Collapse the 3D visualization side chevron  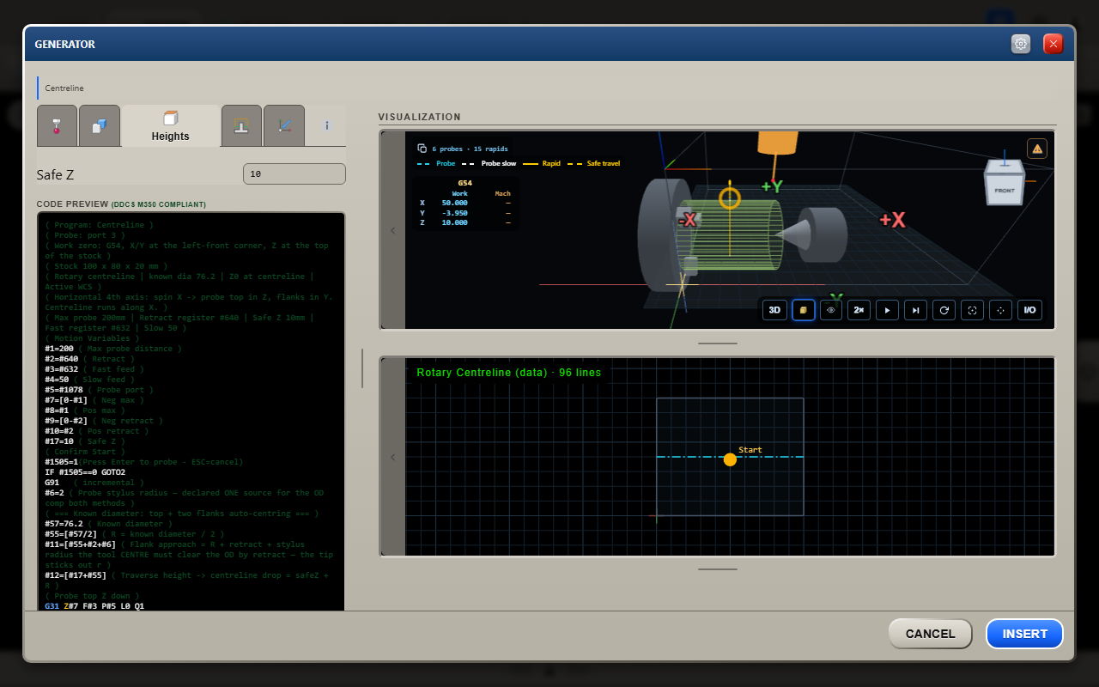(393, 230)
